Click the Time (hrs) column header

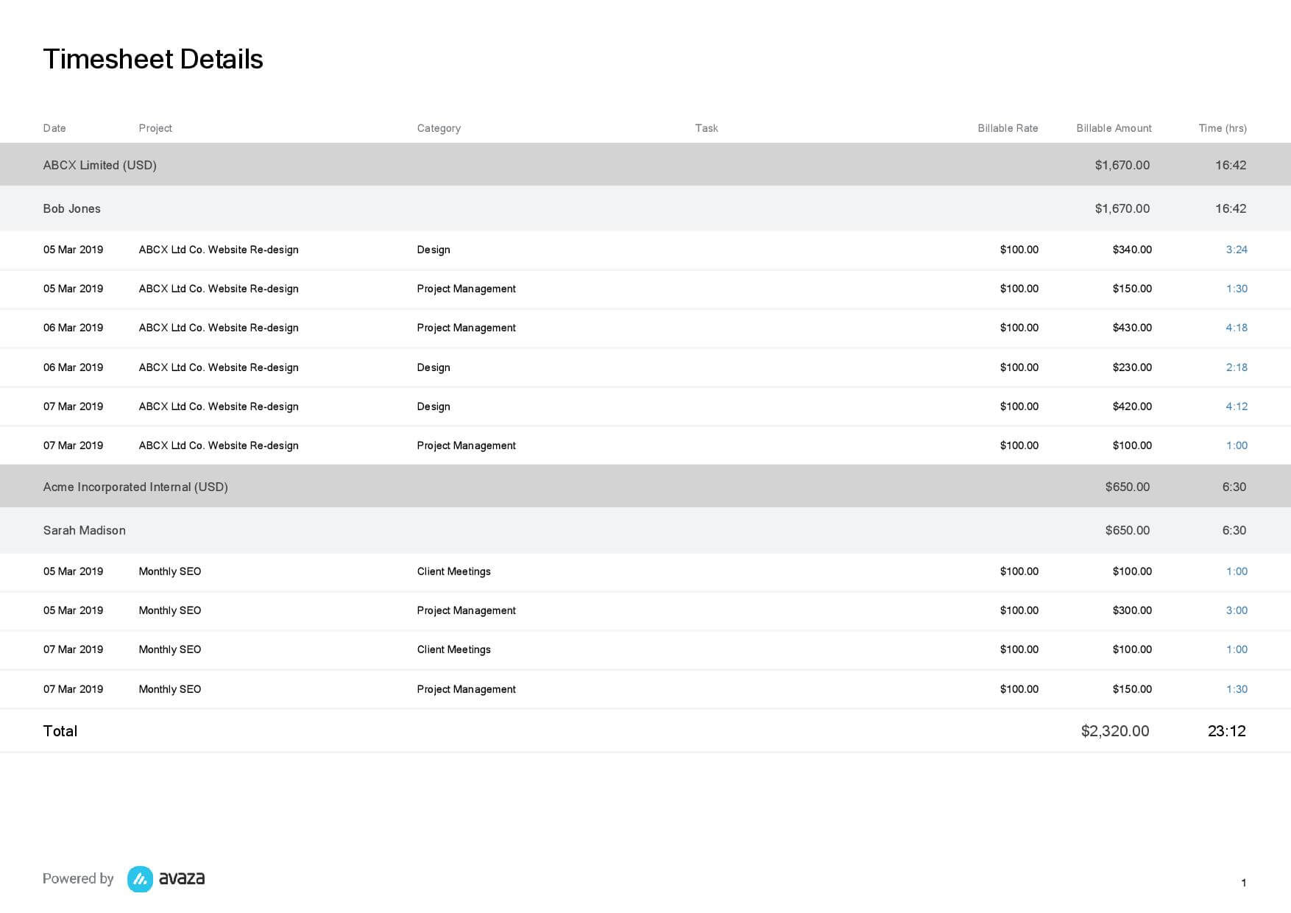(x=1223, y=128)
